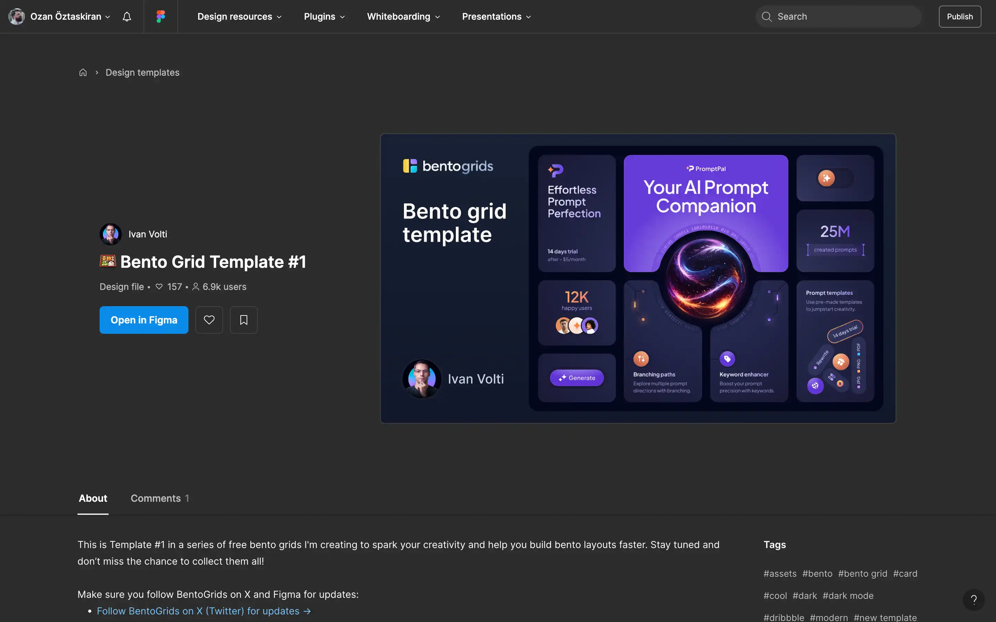Select the #dark tag
This screenshot has height=622, width=996.
(x=805, y=596)
